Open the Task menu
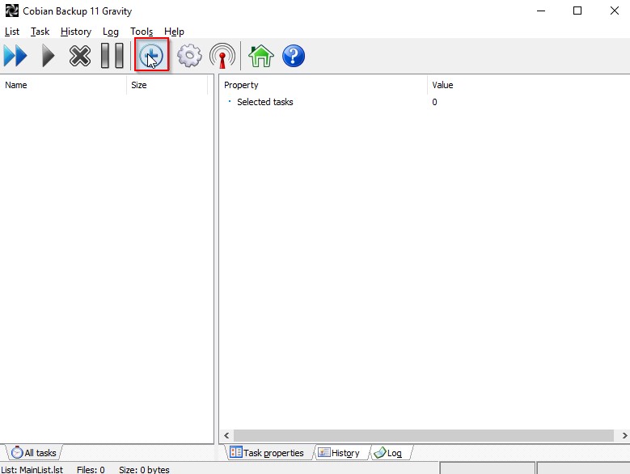This screenshot has width=630, height=474. click(x=40, y=32)
